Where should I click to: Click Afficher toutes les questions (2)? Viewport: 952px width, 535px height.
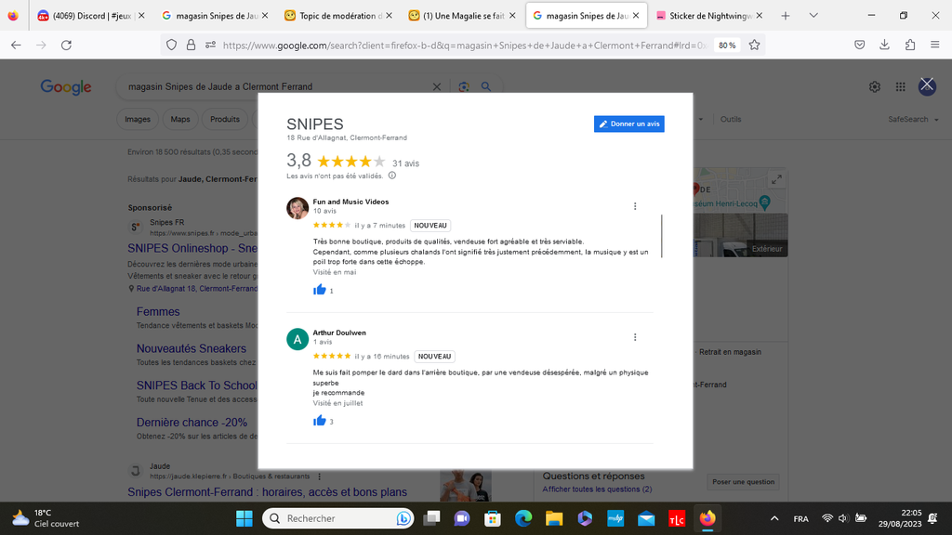tap(597, 489)
